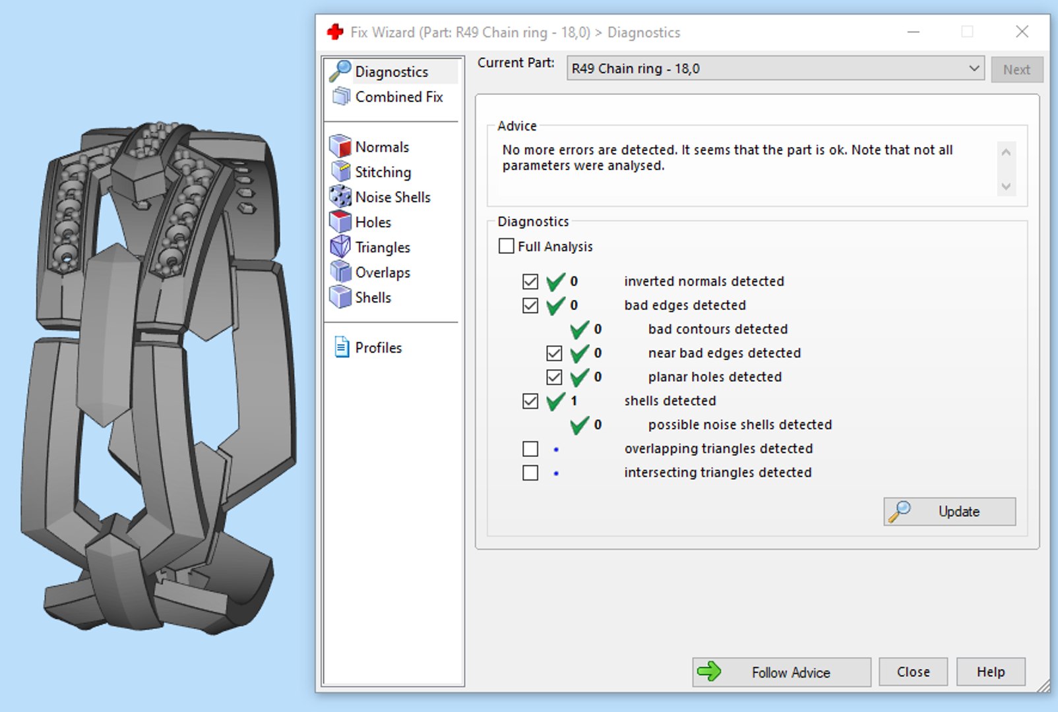Open the Normals fix icon
The image size is (1058, 712).
click(x=340, y=146)
